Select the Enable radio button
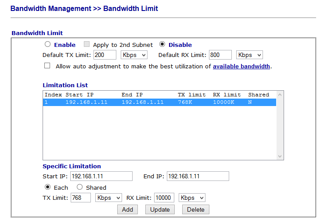Image resolution: width=324 pixels, height=223 pixels. pyautogui.click(x=47, y=44)
